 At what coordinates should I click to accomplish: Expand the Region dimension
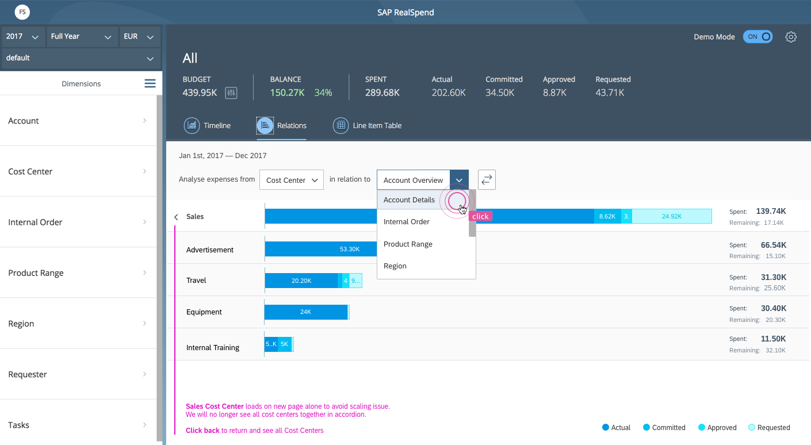click(x=78, y=323)
